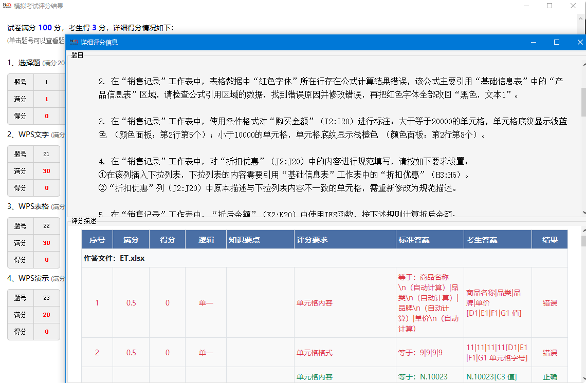Click standard answer 等于: 9|9|9|9

[x=420, y=353]
